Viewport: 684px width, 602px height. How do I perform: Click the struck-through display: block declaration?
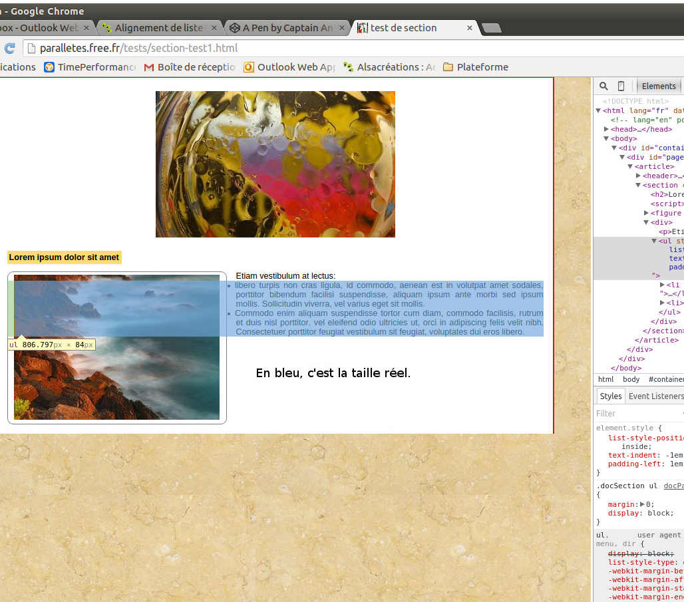pyautogui.click(x=641, y=553)
